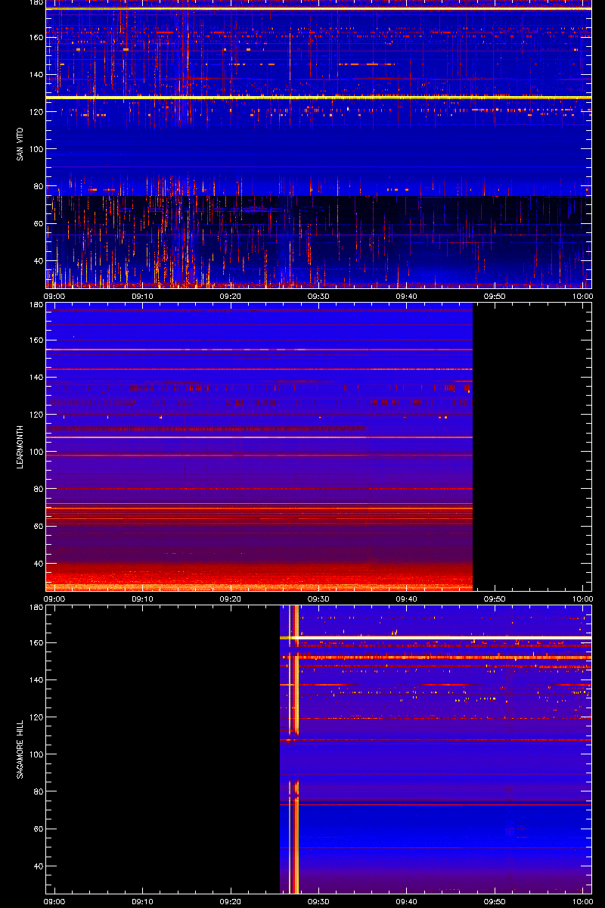605x908 pixels.
Task: Click the SAGAMORE HILL axis label
Action: [20, 749]
